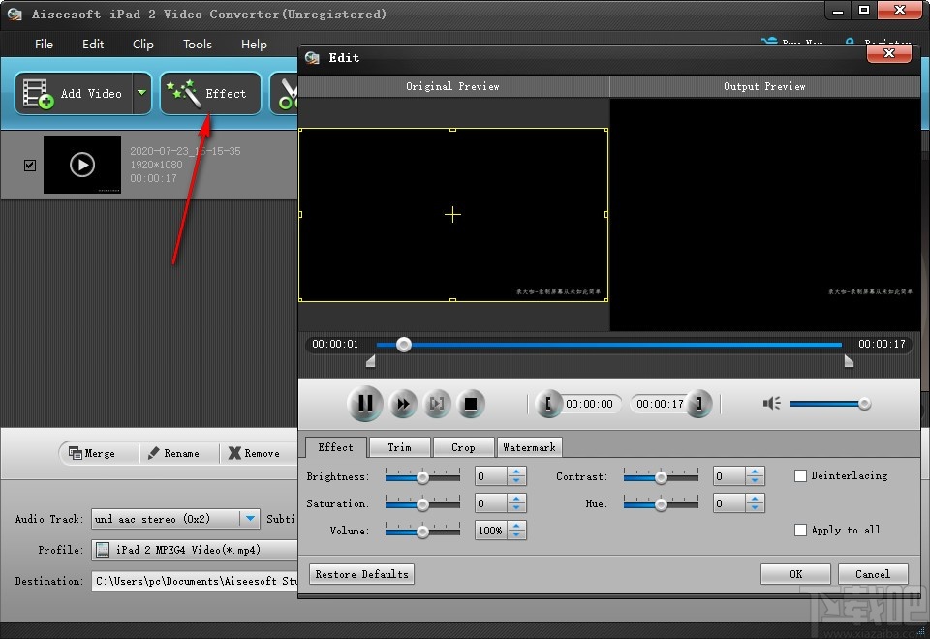Switch to the Watermark tab
The height and width of the screenshot is (639, 930).
[x=529, y=447]
